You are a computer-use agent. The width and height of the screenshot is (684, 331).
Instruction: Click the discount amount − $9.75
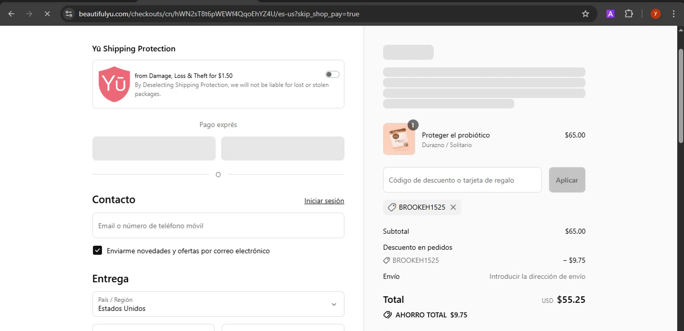pyautogui.click(x=574, y=260)
